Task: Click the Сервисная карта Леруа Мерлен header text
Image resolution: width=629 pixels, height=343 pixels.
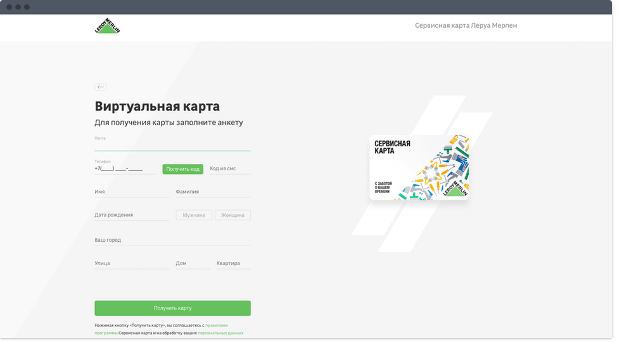Action: pos(466,26)
